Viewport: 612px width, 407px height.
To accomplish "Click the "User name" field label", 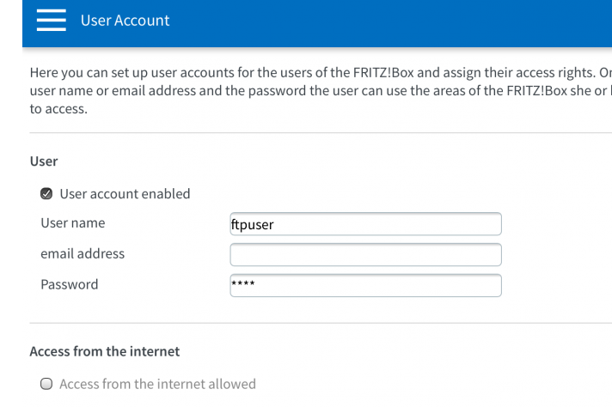I will (73, 223).
